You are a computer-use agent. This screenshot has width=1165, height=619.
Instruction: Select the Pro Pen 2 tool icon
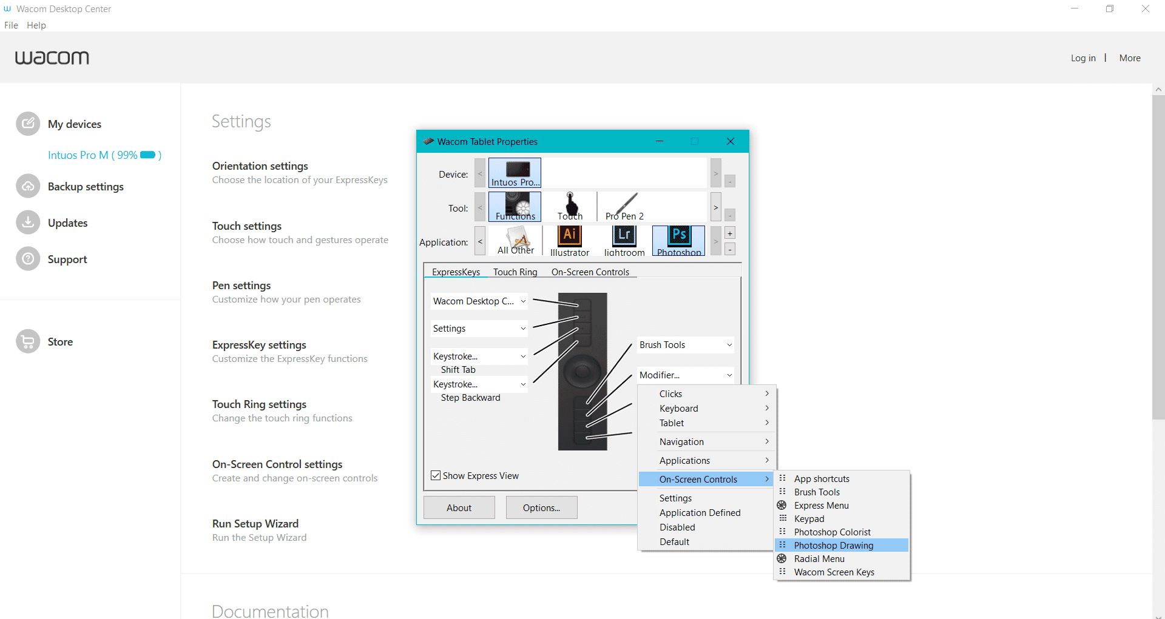pos(624,207)
